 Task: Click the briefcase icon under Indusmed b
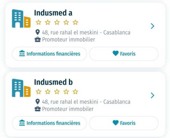38,109
